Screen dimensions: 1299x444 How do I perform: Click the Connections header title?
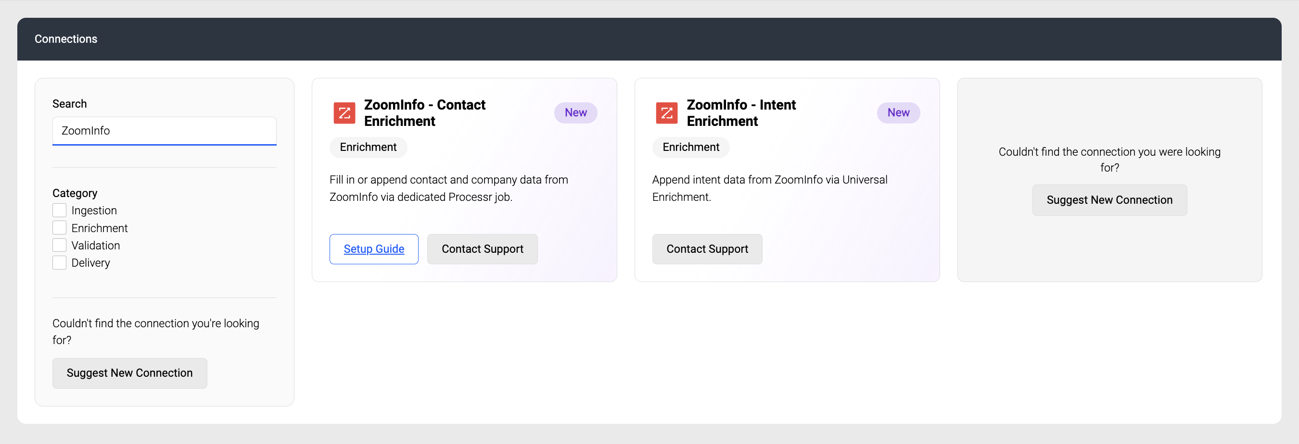click(66, 39)
